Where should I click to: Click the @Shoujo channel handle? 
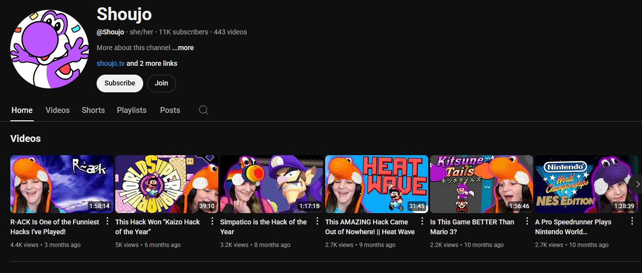pos(110,32)
